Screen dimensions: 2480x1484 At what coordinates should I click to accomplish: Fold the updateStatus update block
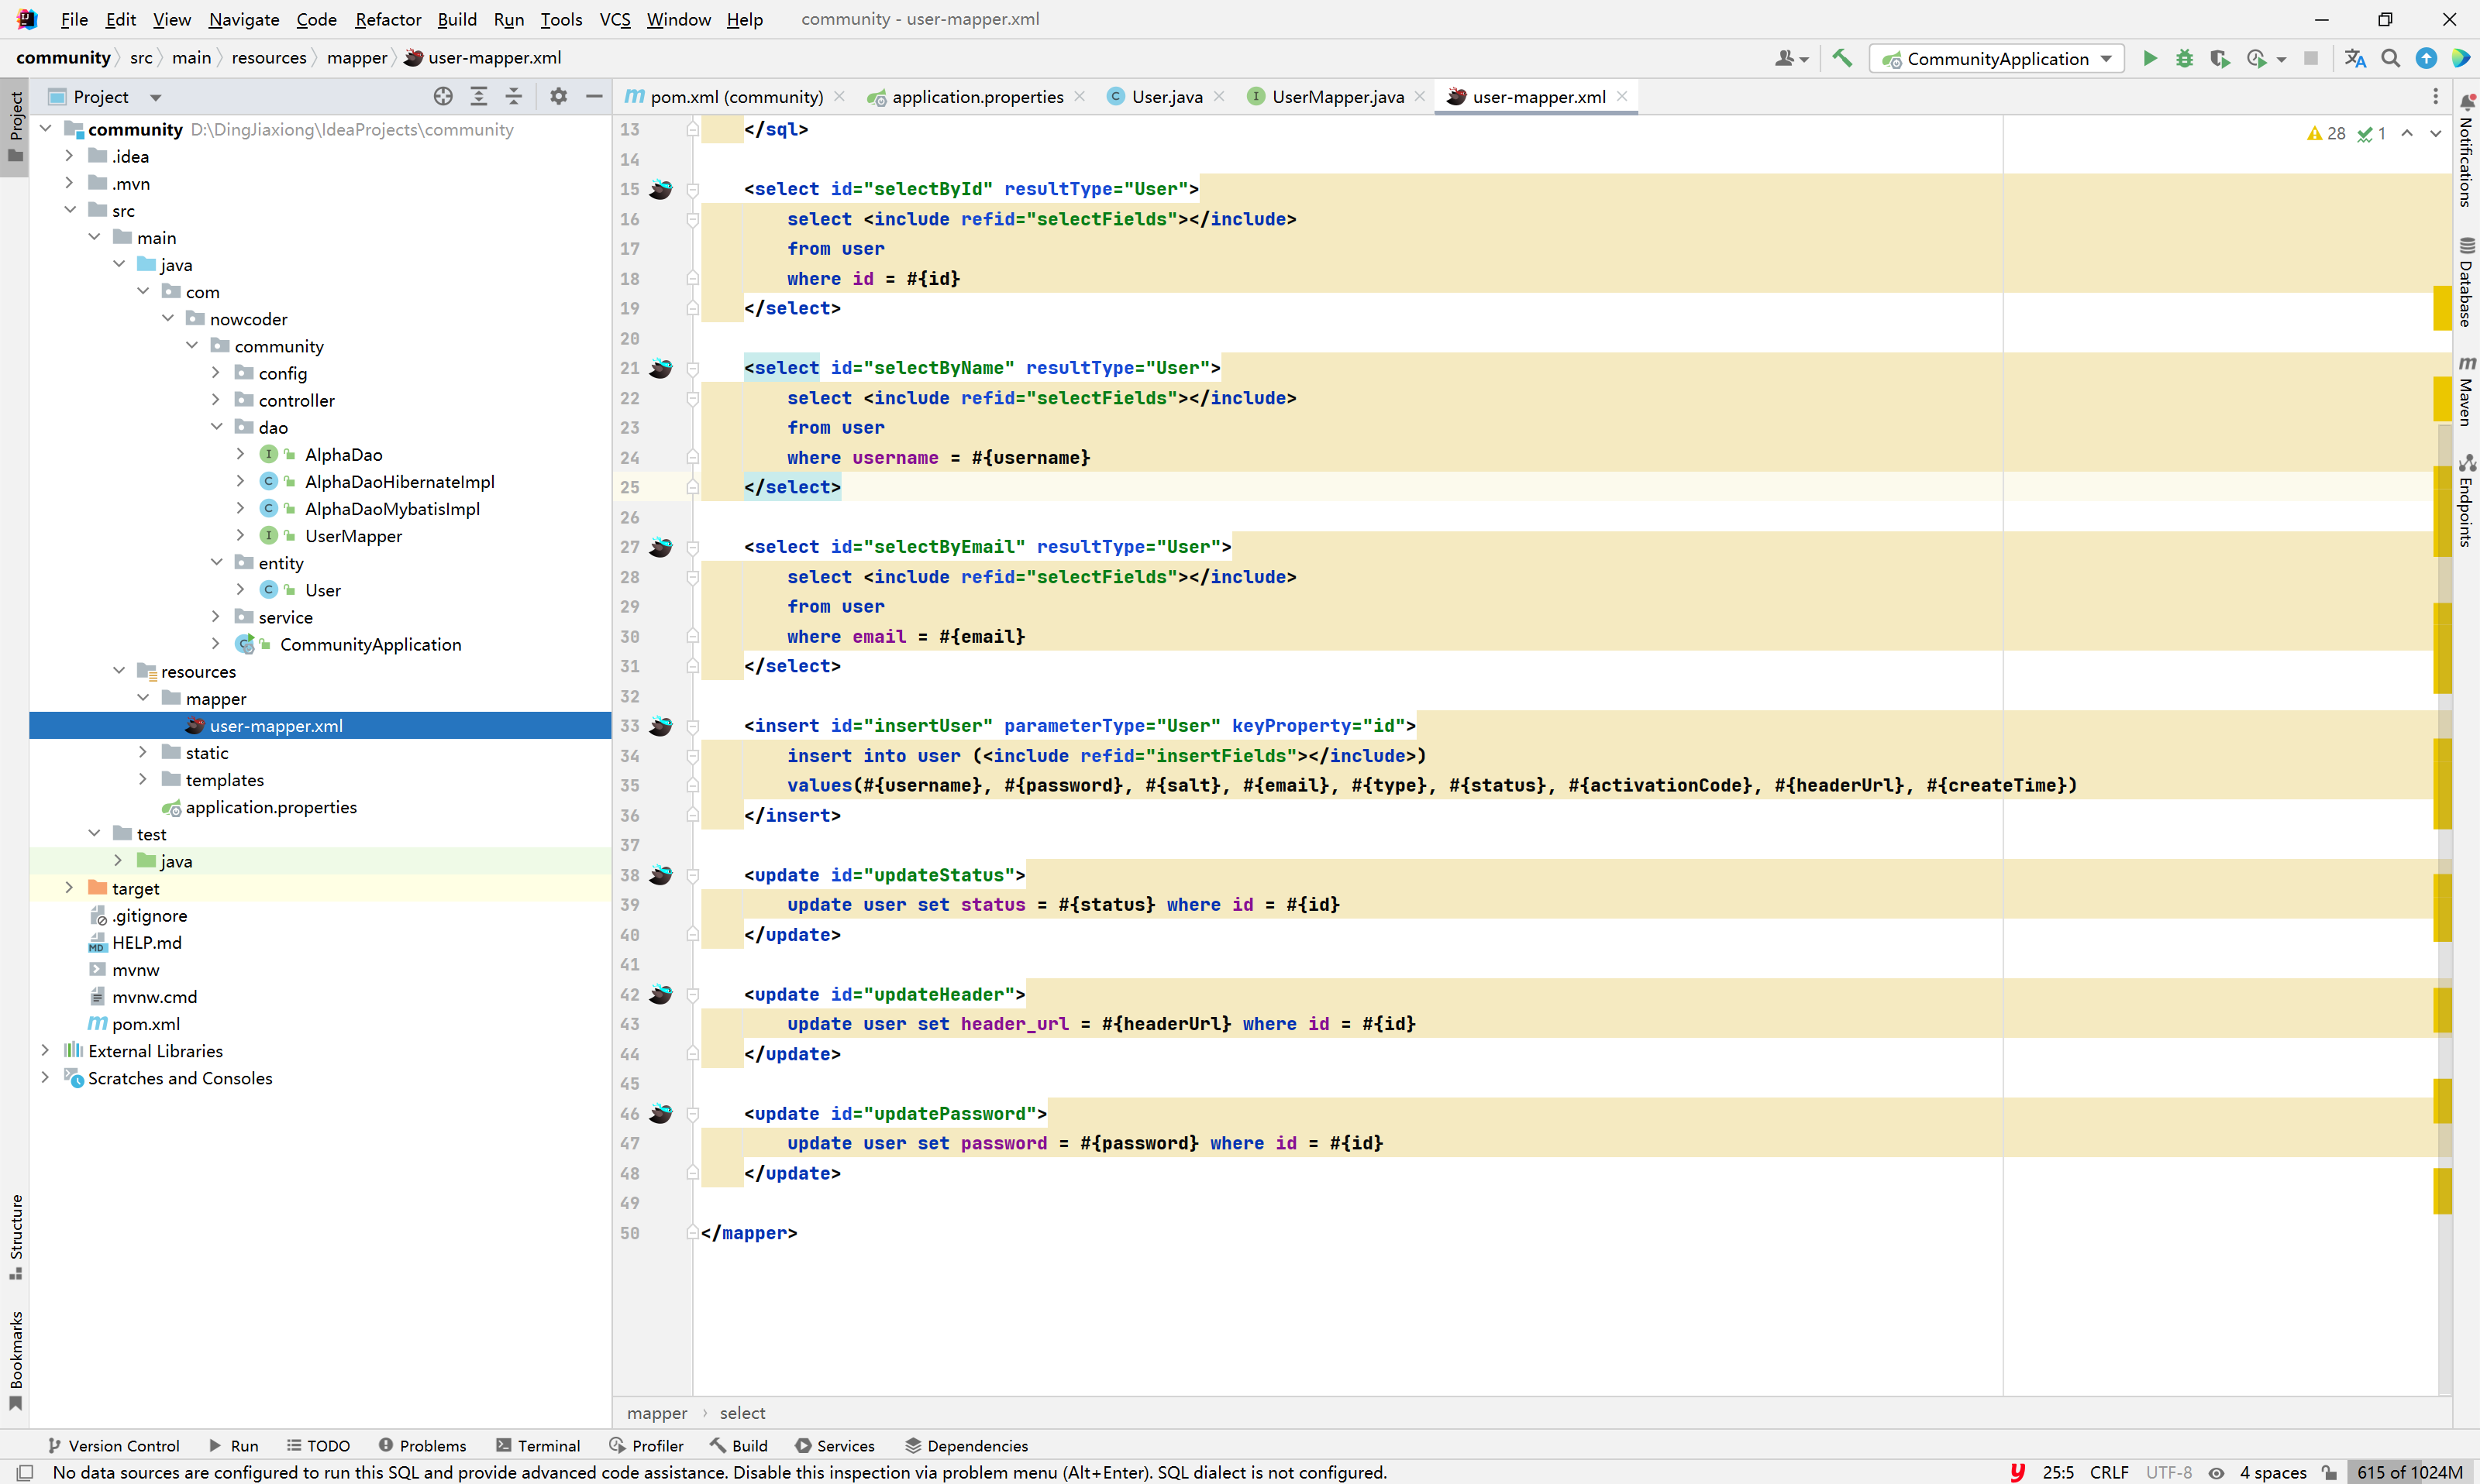[692, 875]
